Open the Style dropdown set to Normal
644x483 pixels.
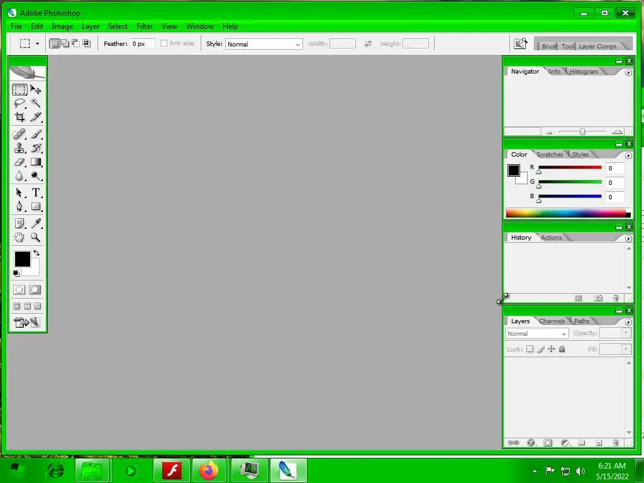pyautogui.click(x=264, y=44)
